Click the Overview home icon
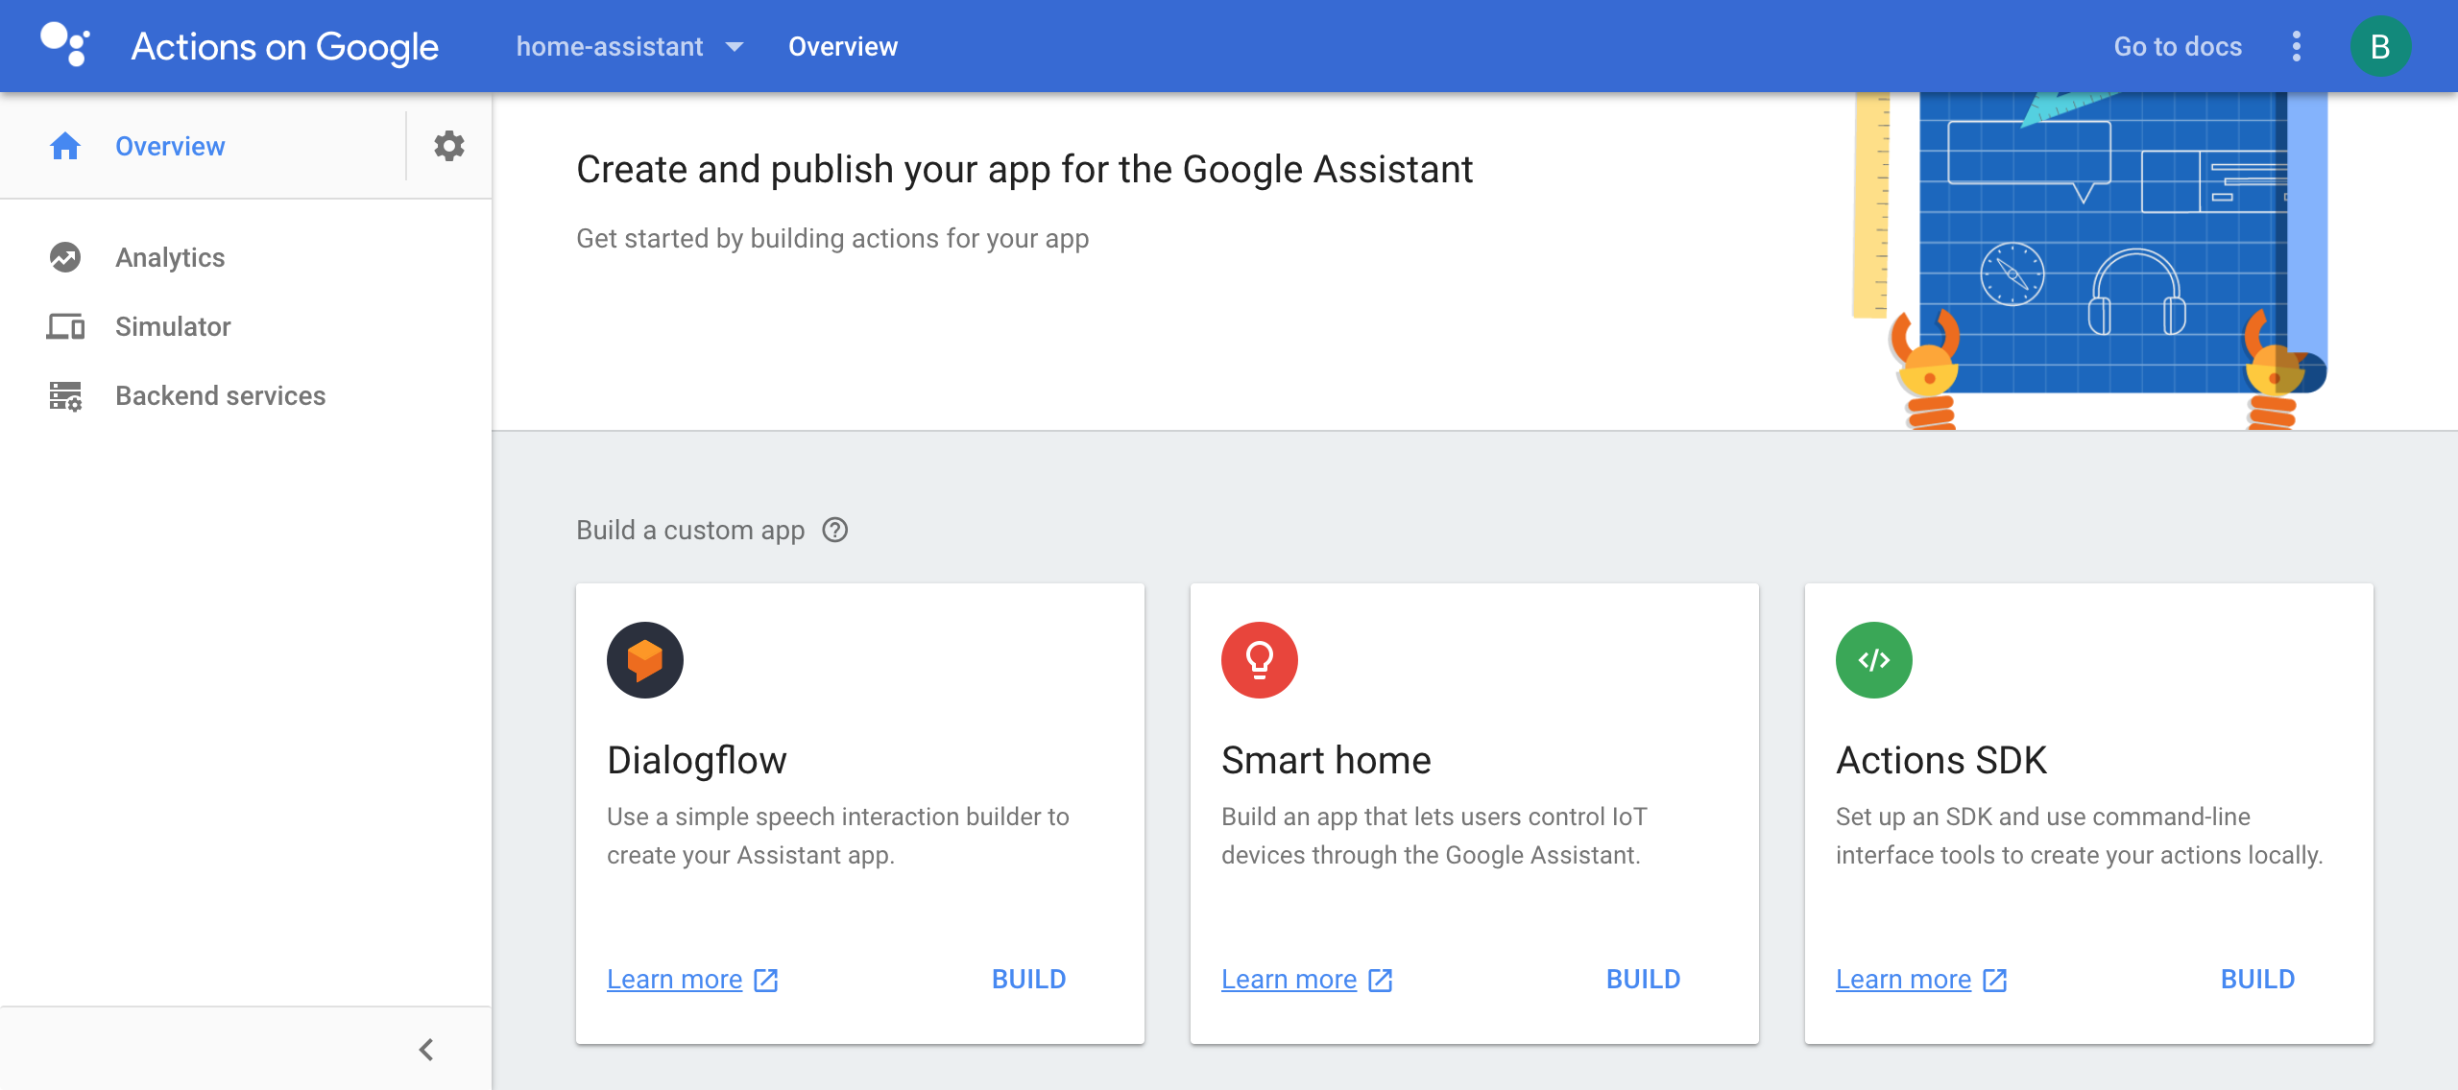 click(63, 145)
